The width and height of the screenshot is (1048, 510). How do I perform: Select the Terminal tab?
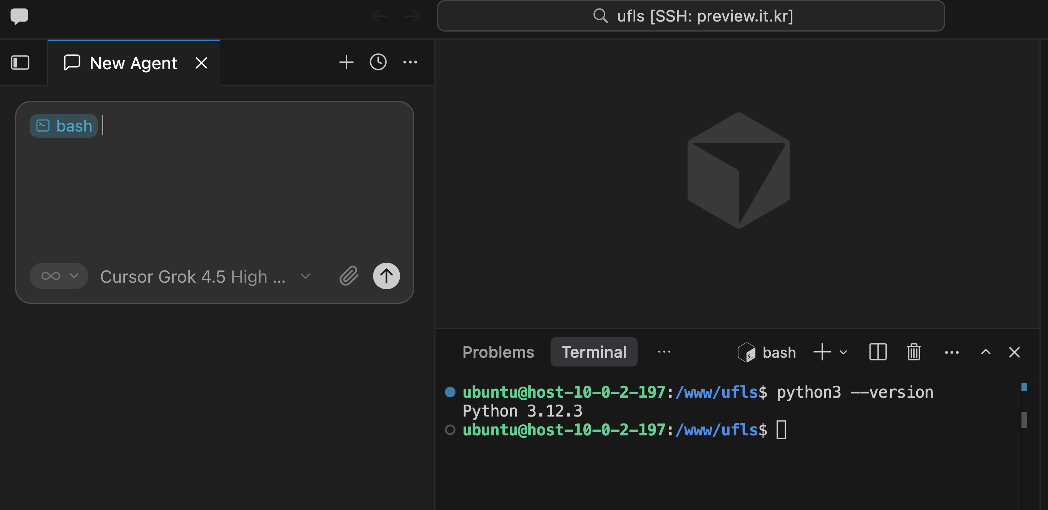(594, 352)
